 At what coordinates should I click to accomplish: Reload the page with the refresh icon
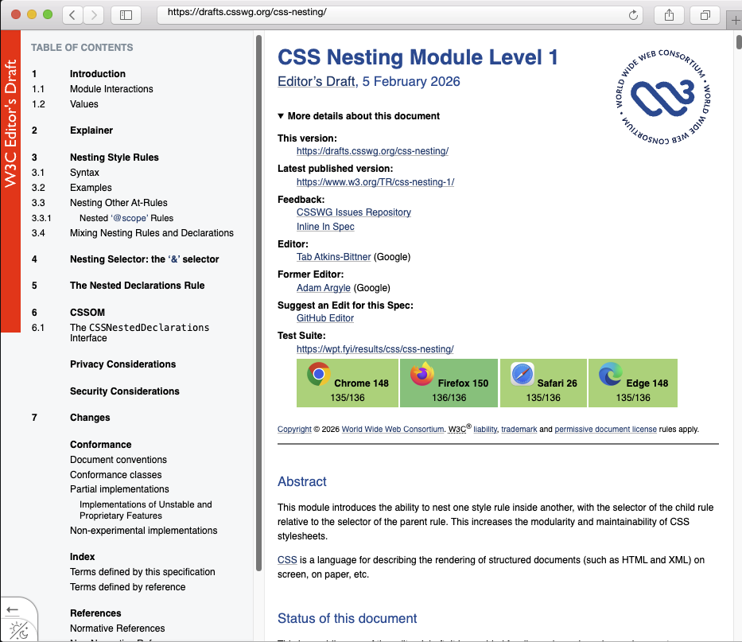tap(633, 15)
